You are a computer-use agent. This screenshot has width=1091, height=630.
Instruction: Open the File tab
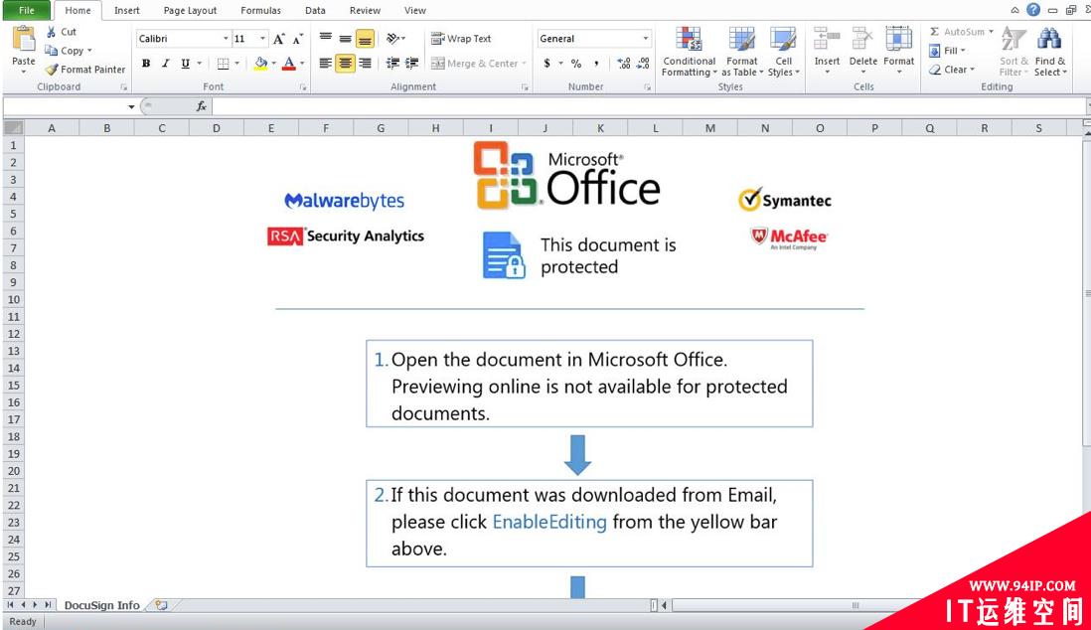[27, 11]
